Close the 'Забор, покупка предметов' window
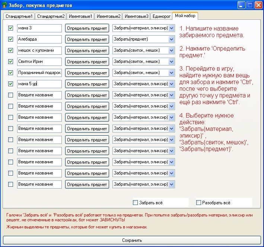Viewport: 264px width, 247px height. tap(258, 5)
